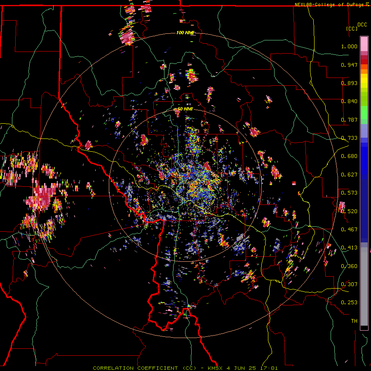Click the 0.413 value on the color scale
371x371 pixels.
coord(349,248)
